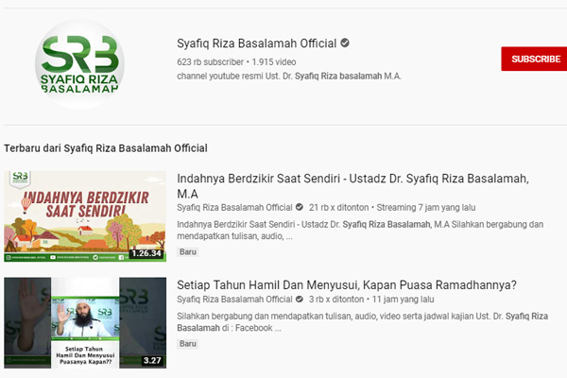Open Setiap Tahun Hamil Dan Menyusui video title
The image size is (567, 378).
pos(347,285)
